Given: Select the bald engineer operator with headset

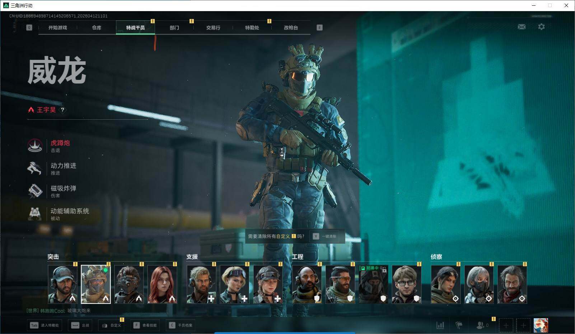Looking at the screenshot, I should coord(307,285).
